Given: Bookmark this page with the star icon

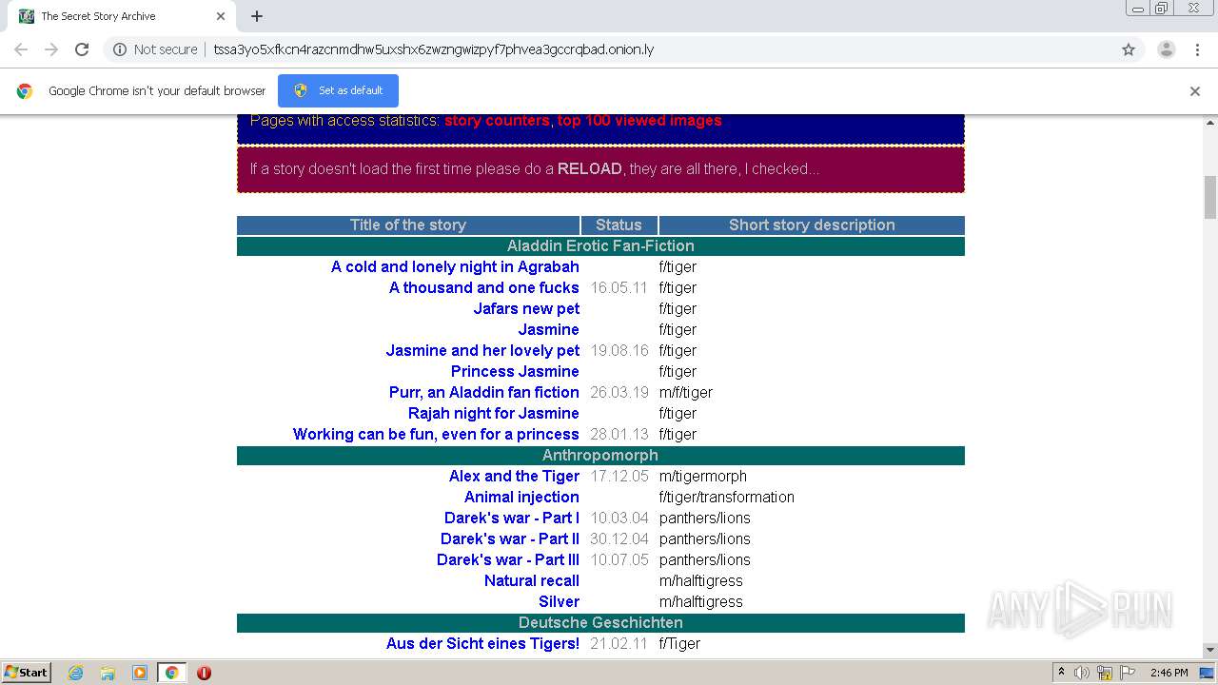Looking at the screenshot, I should pos(1129,49).
